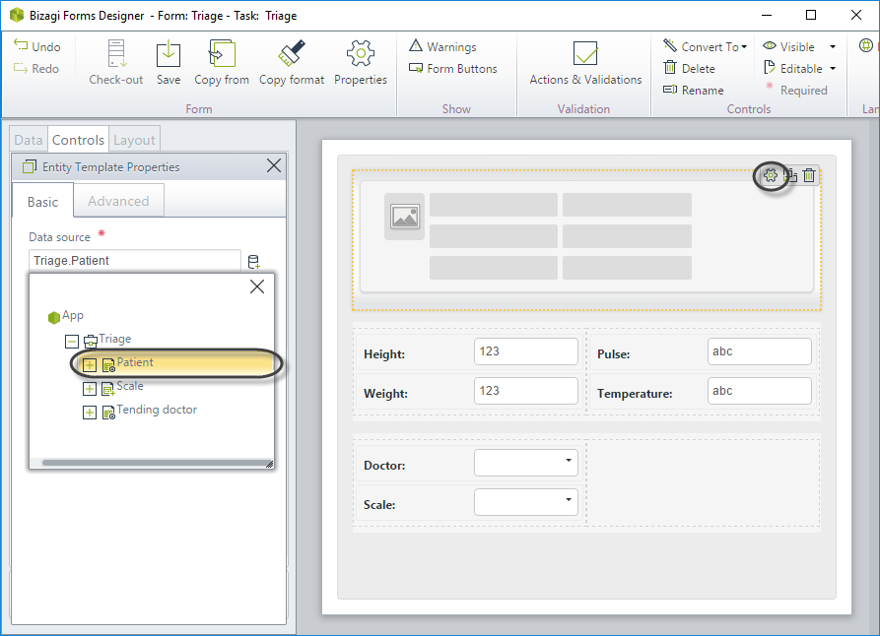
Task: Select Patient in the data tree
Action: tap(135, 362)
